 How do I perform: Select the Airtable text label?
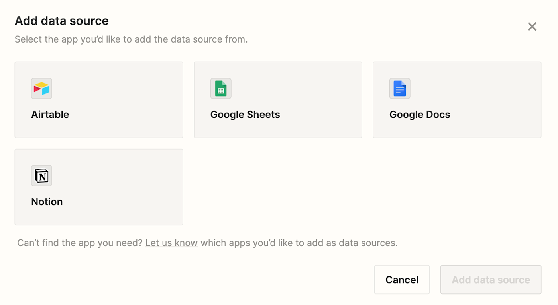click(50, 115)
